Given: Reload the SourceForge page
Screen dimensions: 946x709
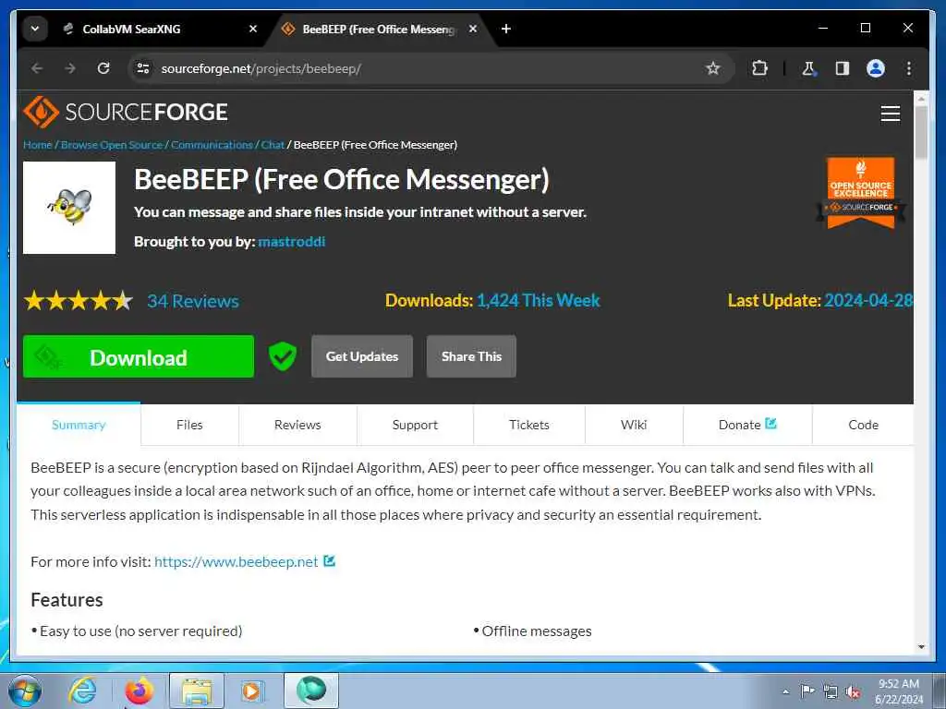Looking at the screenshot, I should (x=103, y=68).
